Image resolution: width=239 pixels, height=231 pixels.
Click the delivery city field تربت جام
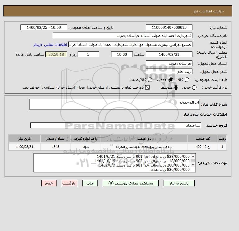pos(169,72)
